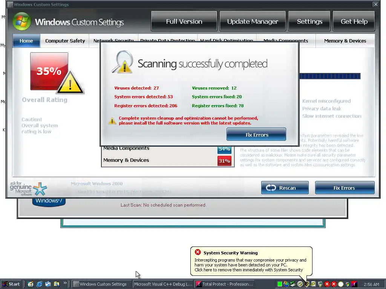Click 'System errors fixed: 20' text
This screenshot has height=289, width=386.
tap(217, 97)
